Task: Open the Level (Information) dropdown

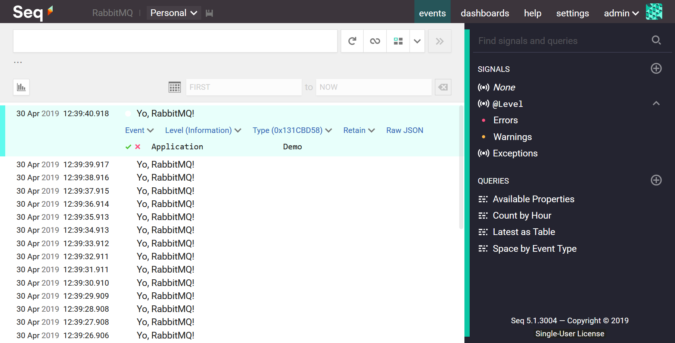Action: [x=203, y=130]
